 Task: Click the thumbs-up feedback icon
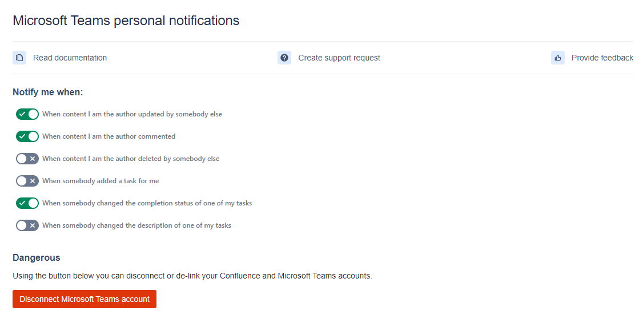tap(558, 58)
